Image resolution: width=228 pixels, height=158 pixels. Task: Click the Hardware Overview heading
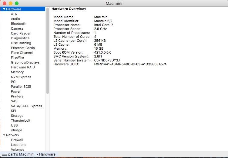point(69,9)
